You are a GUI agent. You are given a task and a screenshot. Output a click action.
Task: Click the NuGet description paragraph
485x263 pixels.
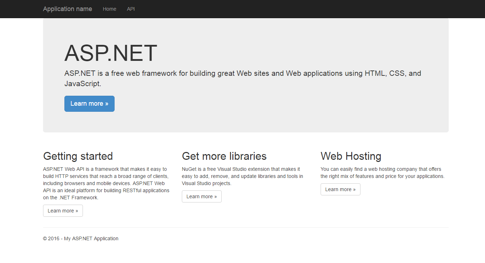pos(243,176)
